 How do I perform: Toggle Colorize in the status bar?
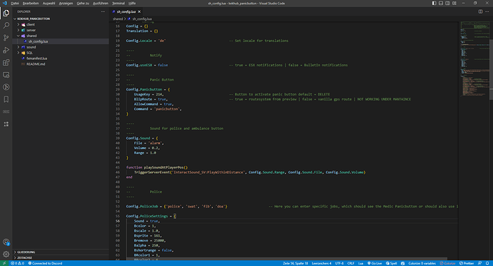pos(448,263)
